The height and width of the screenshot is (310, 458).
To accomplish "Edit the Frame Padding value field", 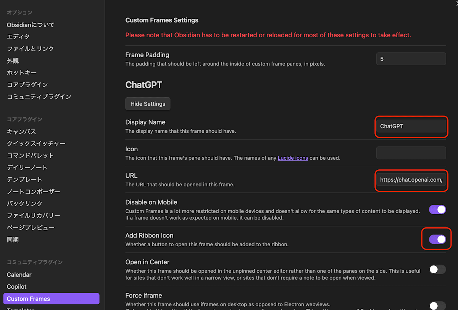I will pyautogui.click(x=411, y=59).
